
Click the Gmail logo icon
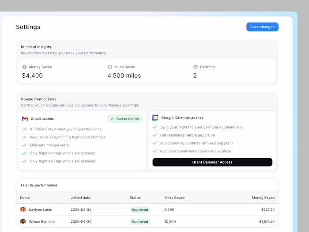[x=25, y=118]
